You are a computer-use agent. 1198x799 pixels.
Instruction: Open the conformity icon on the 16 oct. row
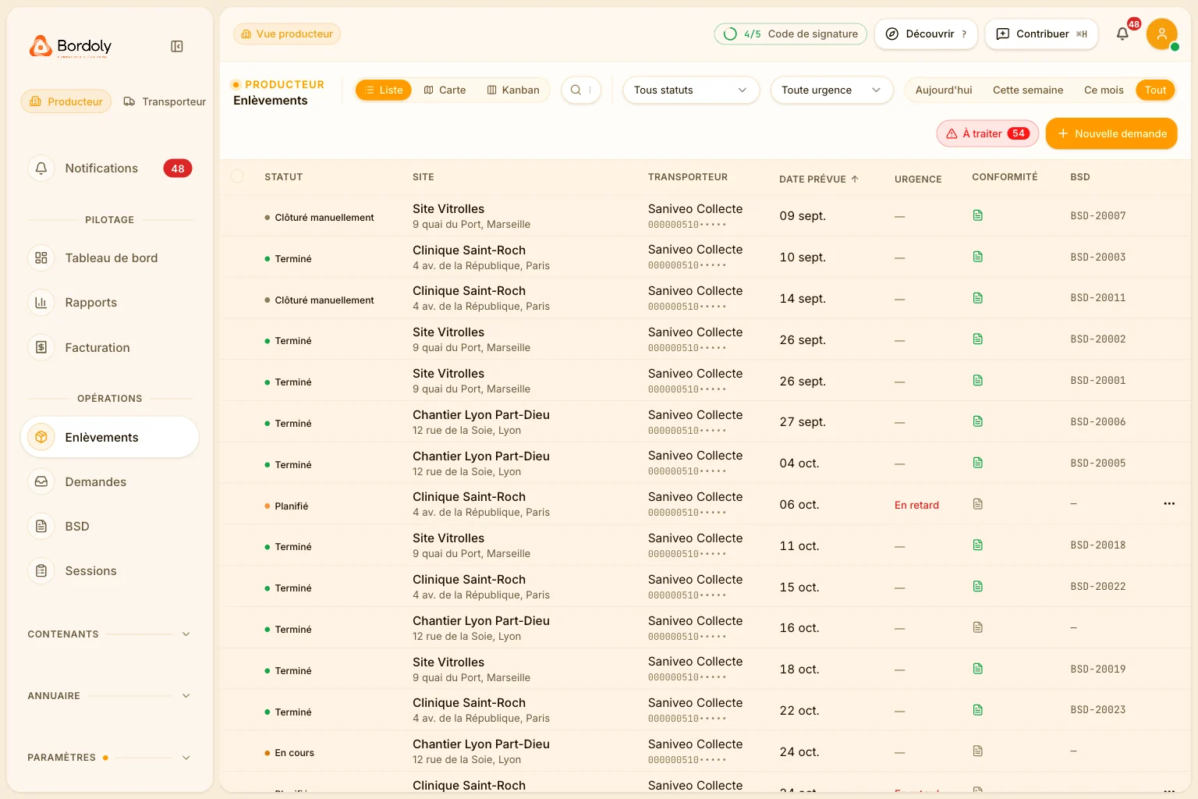click(977, 627)
